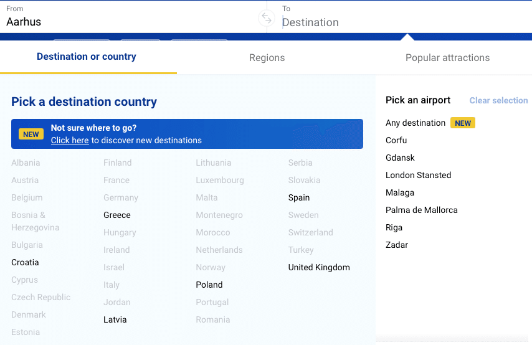This screenshot has height=345, width=532.
Task: Select London Stansted airport
Action: (419, 175)
